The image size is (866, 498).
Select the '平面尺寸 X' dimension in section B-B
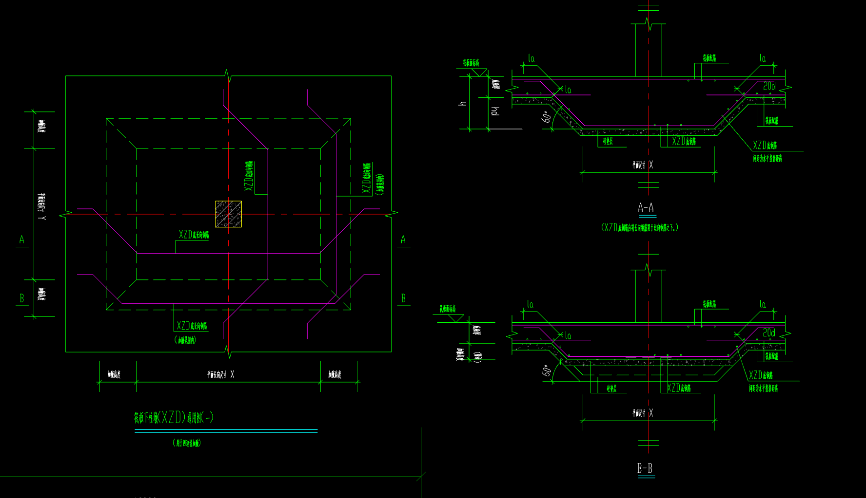tap(643, 413)
